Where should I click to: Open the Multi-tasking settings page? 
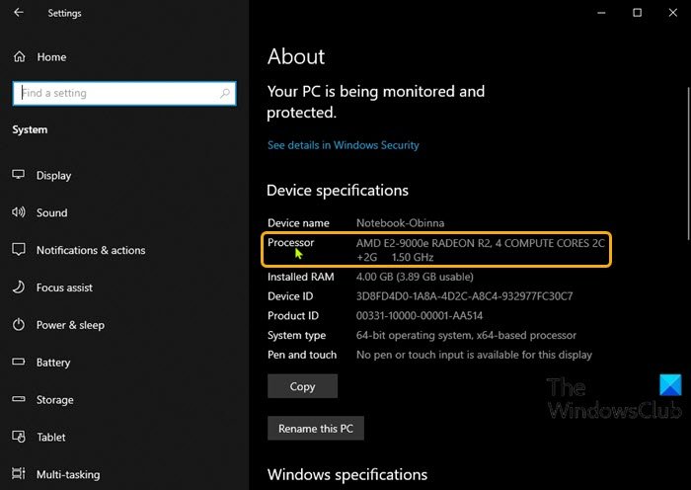(x=68, y=475)
